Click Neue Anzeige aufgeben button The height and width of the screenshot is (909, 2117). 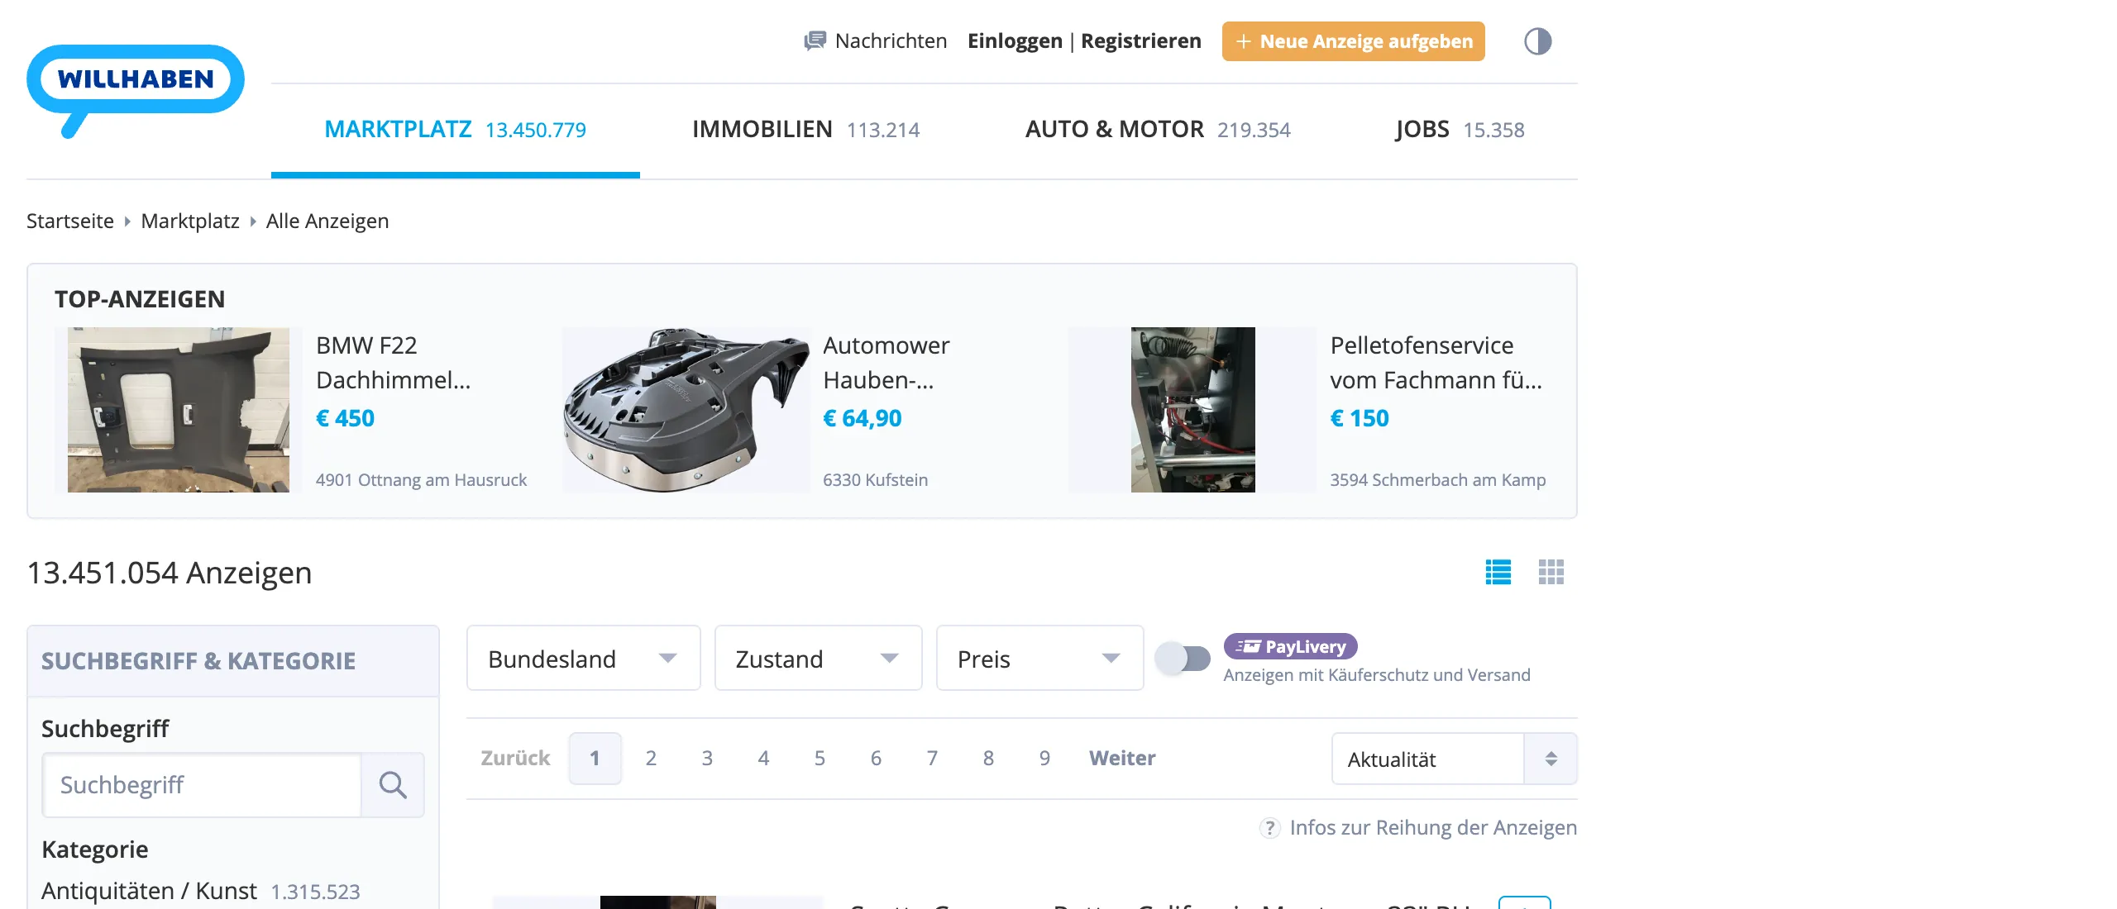click(x=1353, y=41)
